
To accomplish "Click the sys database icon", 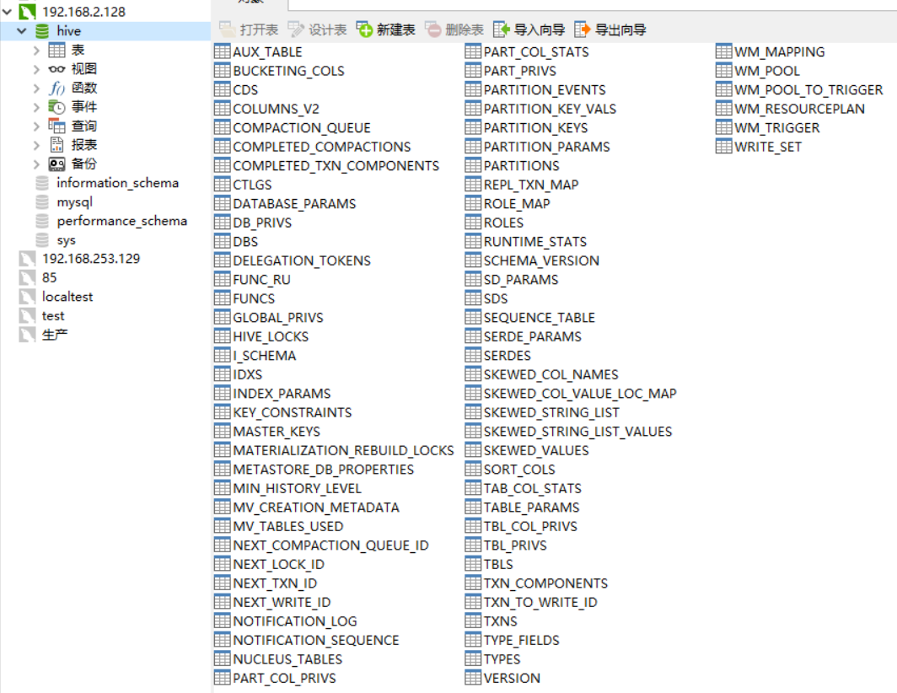I will click(x=42, y=239).
